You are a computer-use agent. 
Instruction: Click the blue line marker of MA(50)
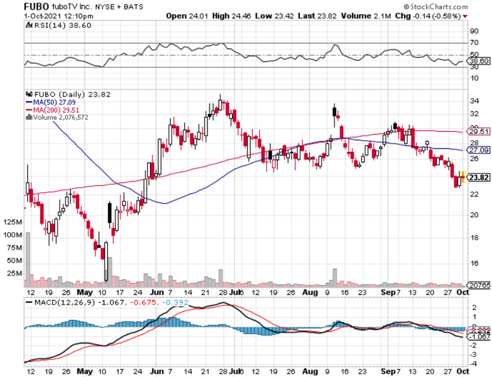(x=29, y=102)
